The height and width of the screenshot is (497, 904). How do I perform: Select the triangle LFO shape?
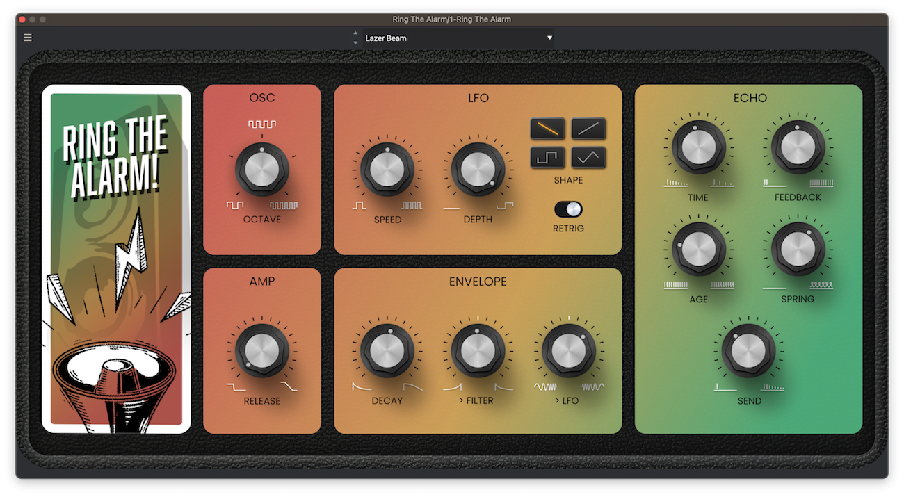point(589,157)
